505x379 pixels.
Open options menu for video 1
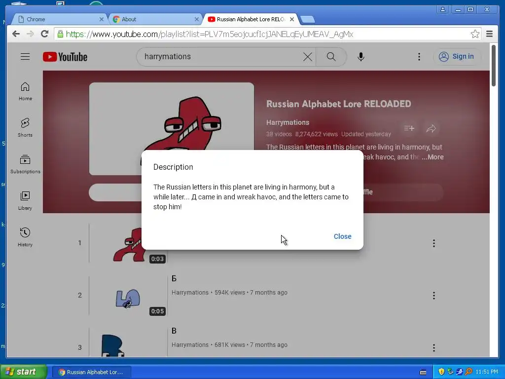[x=434, y=243]
